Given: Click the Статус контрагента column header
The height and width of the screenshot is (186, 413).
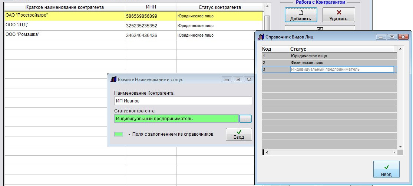Looking at the screenshot, I should click(220, 7).
